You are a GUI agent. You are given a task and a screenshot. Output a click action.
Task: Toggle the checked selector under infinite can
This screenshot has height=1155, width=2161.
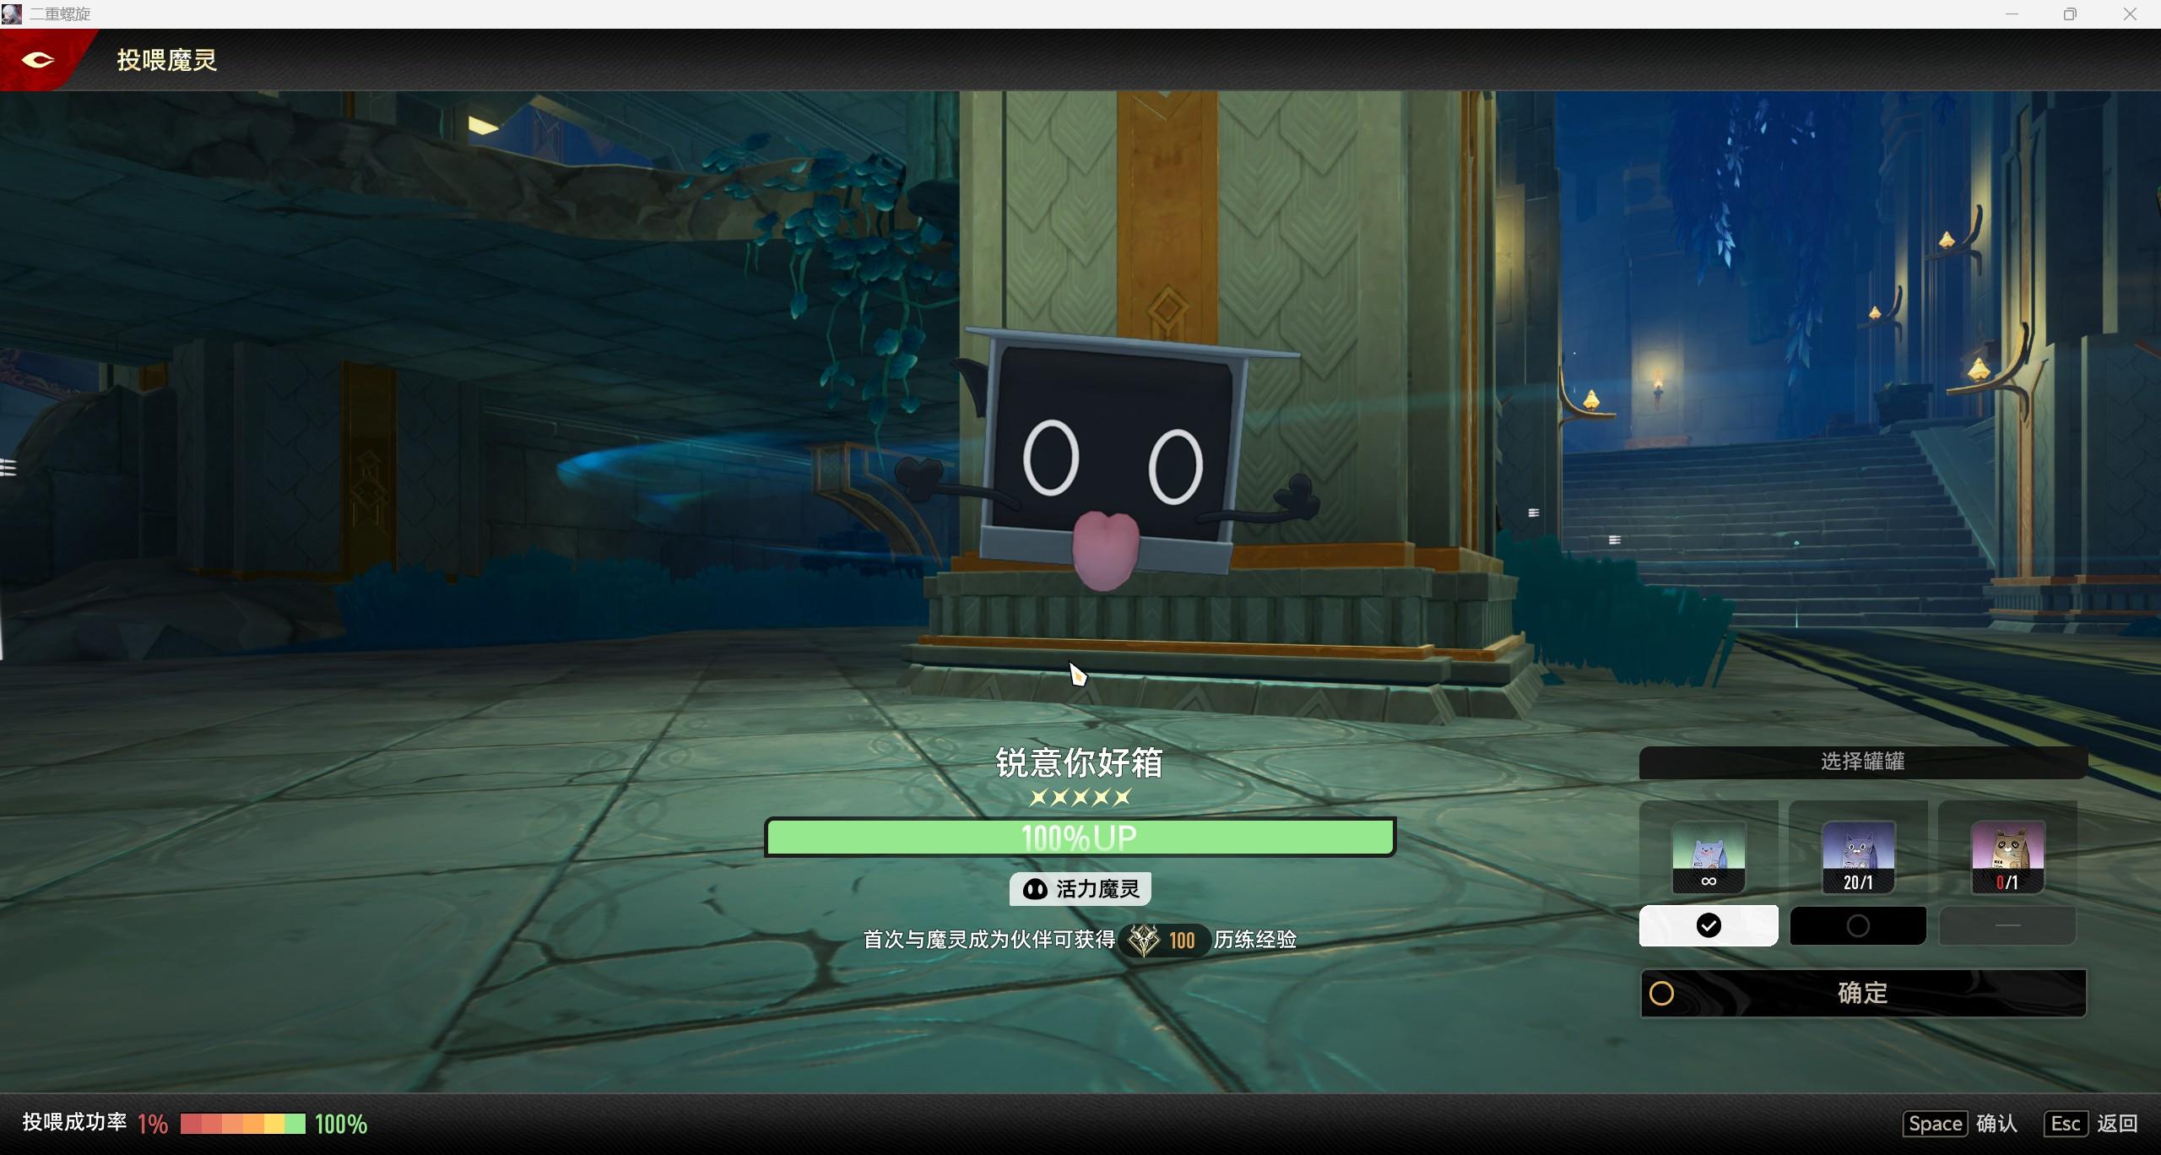(1709, 926)
